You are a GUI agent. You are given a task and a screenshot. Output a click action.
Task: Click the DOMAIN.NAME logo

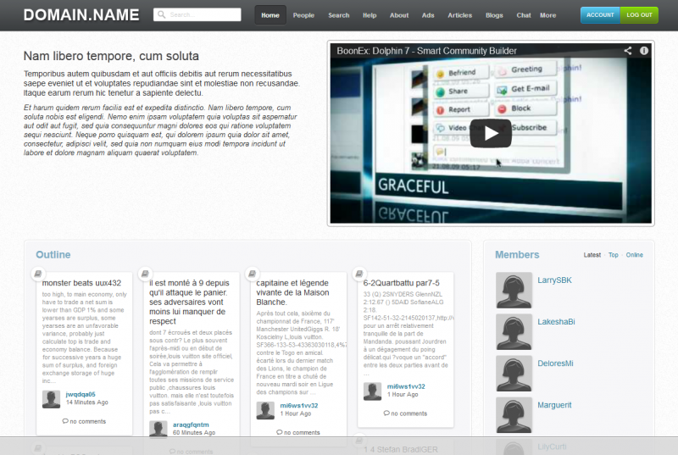click(x=81, y=15)
